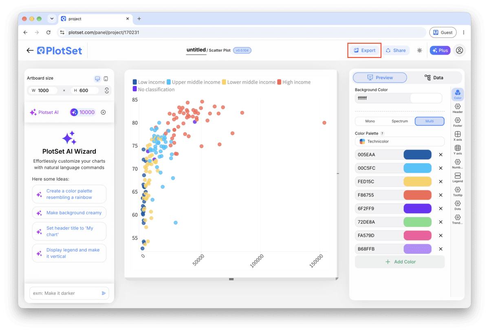Remove color B68FFB from palette
The image size is (489, 332).
441,249
